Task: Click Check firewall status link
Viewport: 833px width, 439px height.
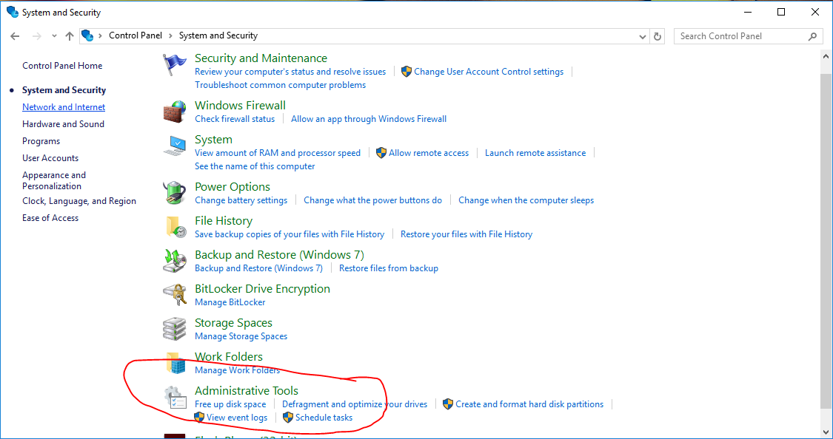Action: (x=235, y=119)
